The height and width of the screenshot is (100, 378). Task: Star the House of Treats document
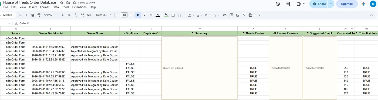click(62, 3)
